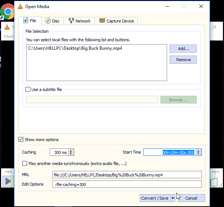Screen dimensions: 224x207
Task: Increase Start Time with up arrow
Action: (x=198, y=151)
